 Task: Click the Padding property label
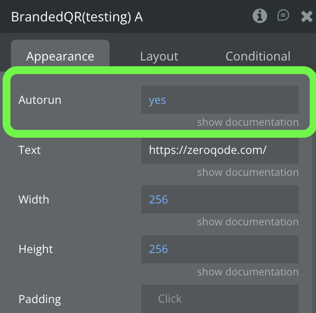(x=40, y=299)
